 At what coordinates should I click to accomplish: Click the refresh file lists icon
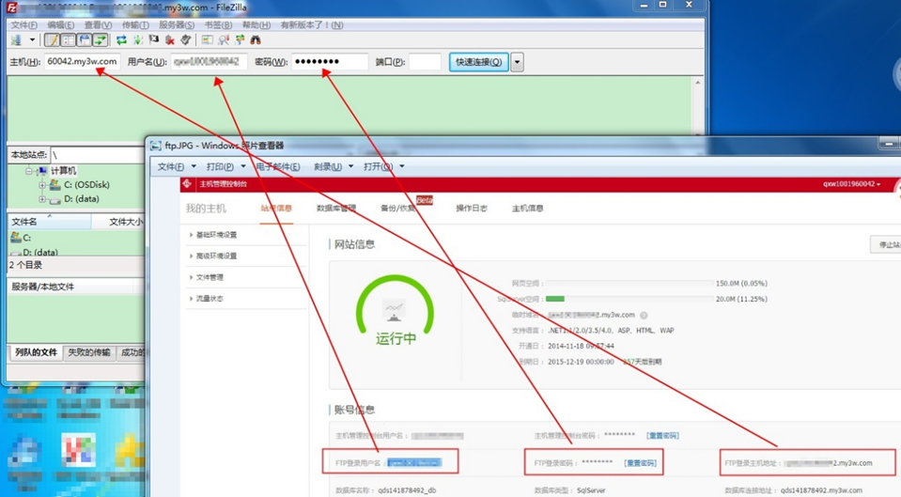pos(121,39)
